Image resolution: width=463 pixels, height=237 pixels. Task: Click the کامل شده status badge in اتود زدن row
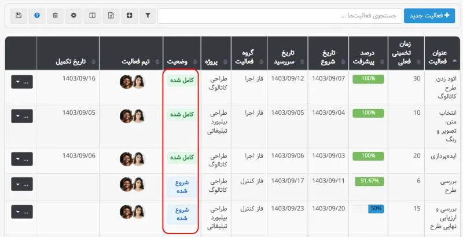point(182,81)
